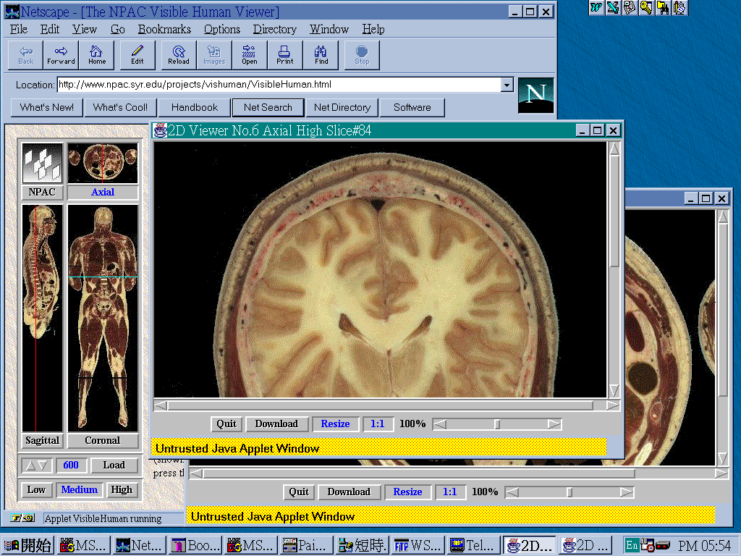Click the Software directory button
741x556 pixels.
click(412, 107)
